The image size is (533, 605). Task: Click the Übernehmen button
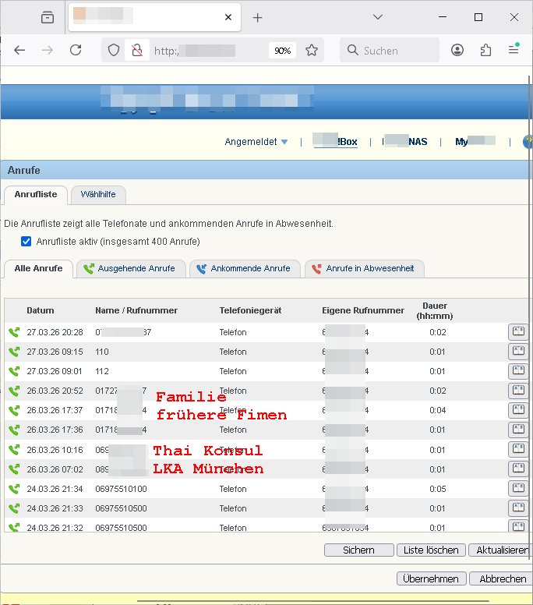pos(432,578)
